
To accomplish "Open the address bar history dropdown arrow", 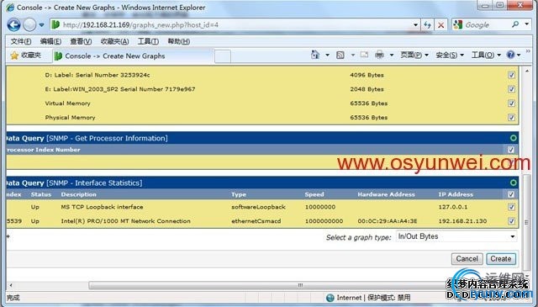I will pyautogui.click(x=415, y=24).
